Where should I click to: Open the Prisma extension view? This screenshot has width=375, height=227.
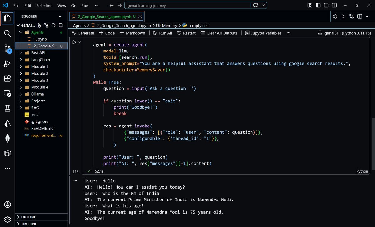pyautogui.click(x=7, y=123)
